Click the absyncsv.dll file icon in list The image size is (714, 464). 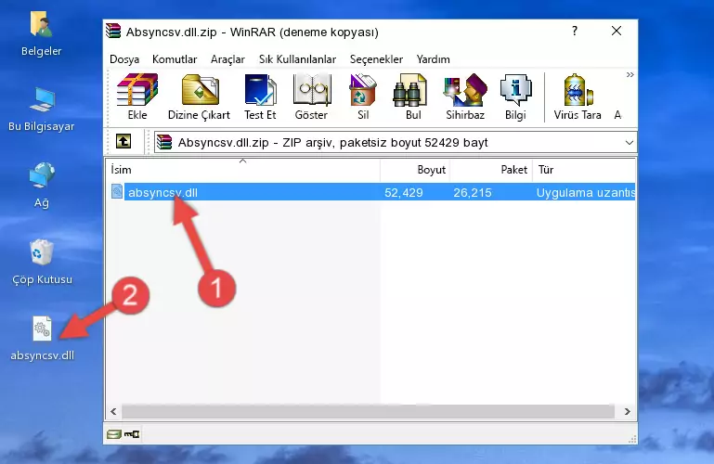[117, 191]
